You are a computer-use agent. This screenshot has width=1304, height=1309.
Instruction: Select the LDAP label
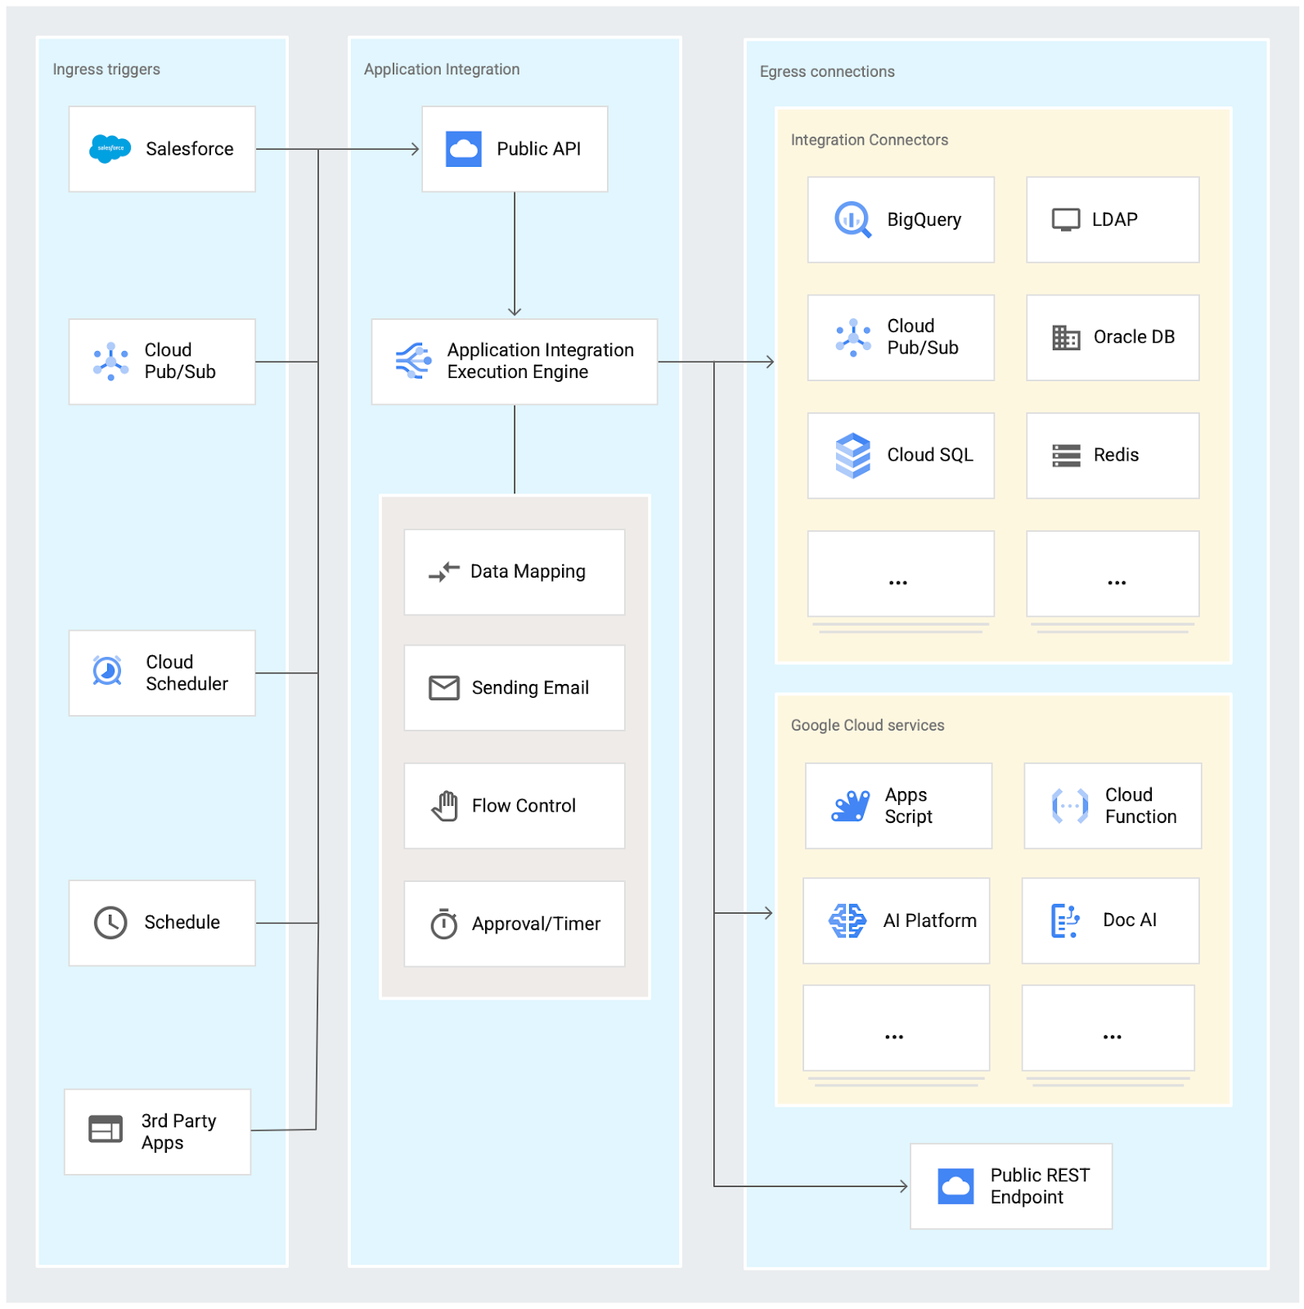pos(1115,219)
